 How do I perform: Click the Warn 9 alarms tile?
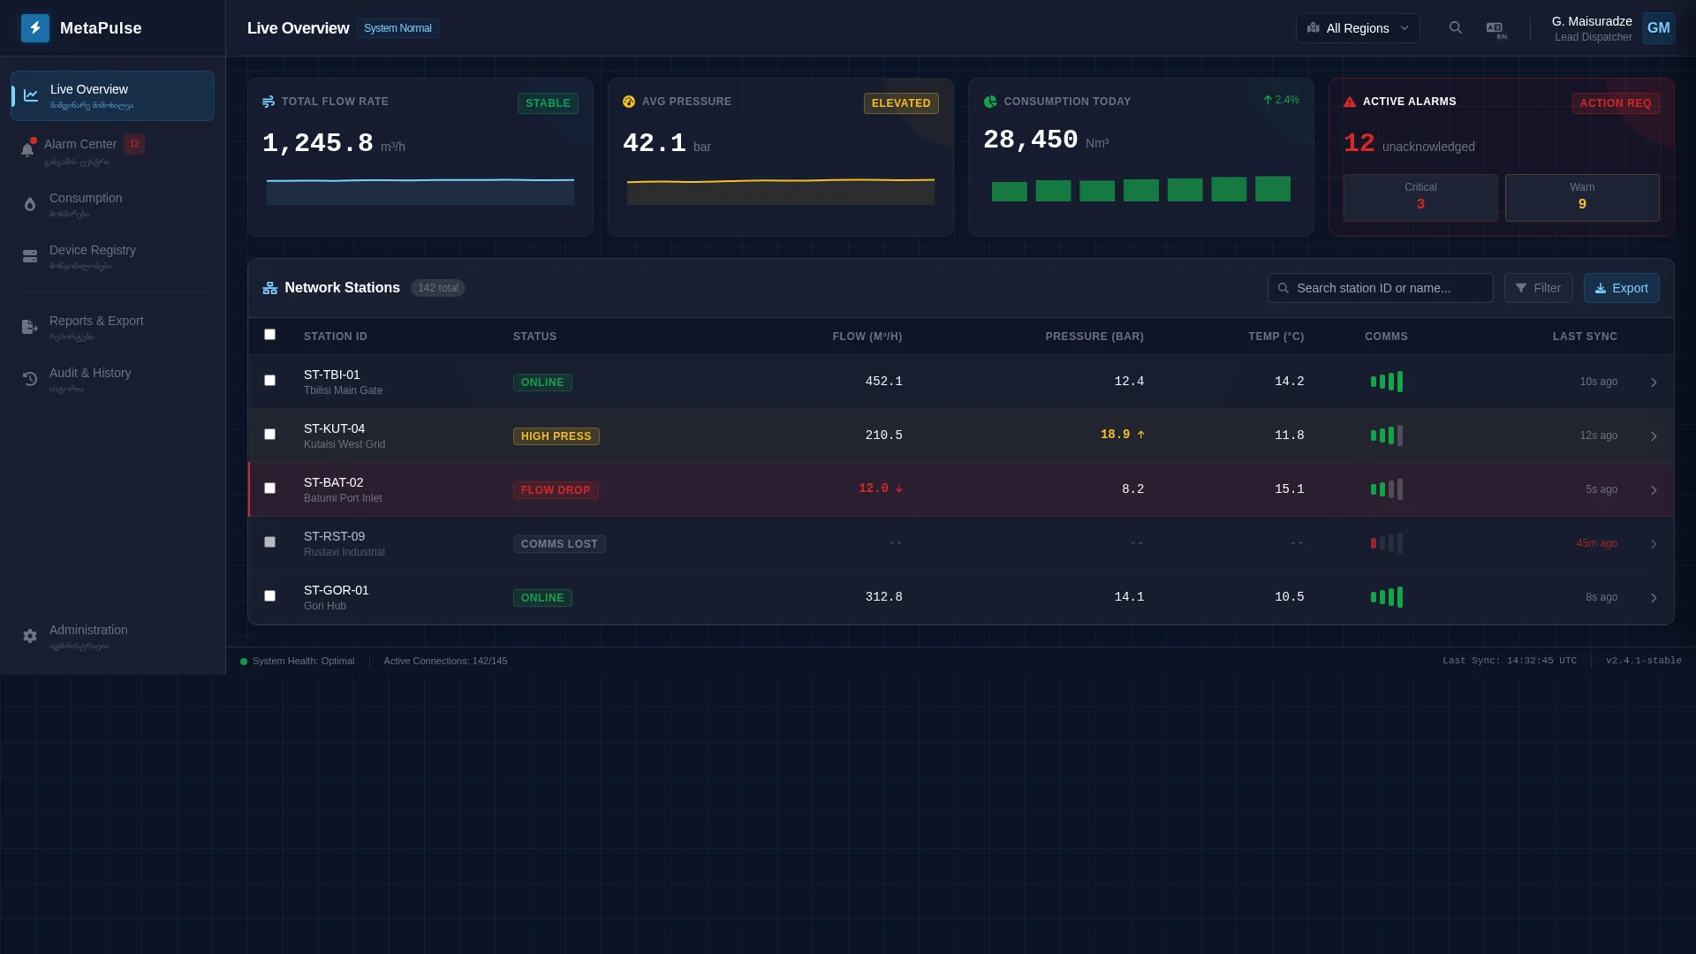point(1582,197)
